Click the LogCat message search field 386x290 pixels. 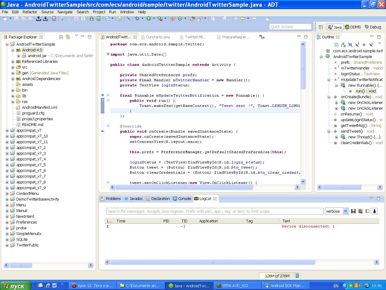point(215,211)
